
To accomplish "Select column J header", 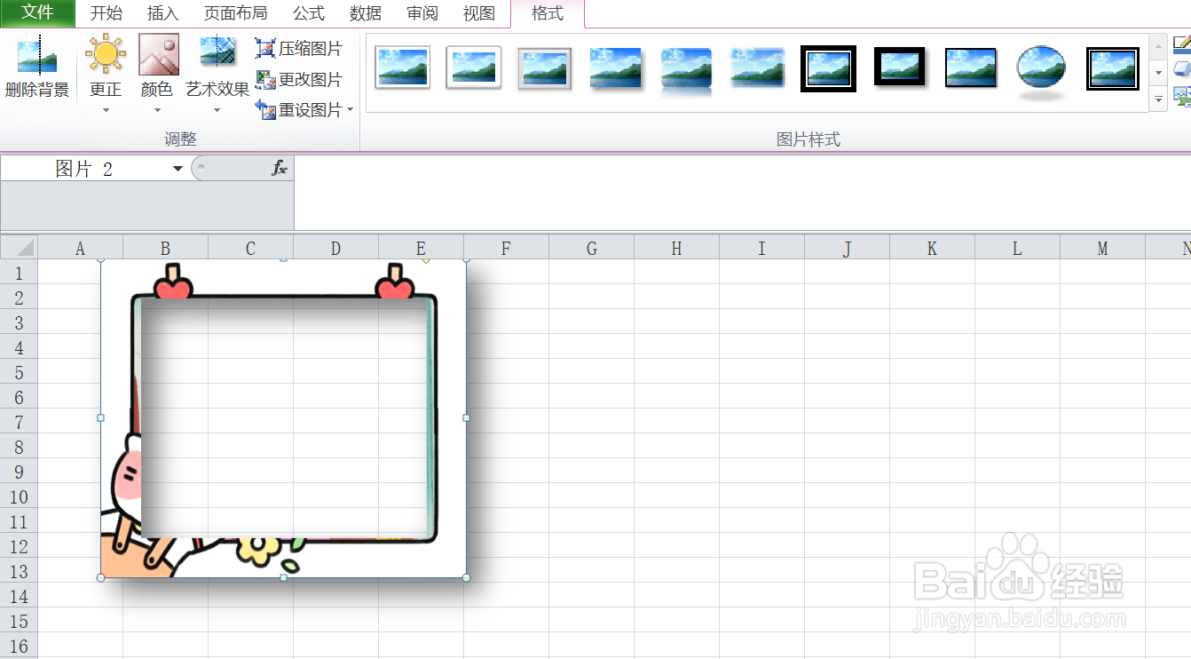I will tap(847, 248).
